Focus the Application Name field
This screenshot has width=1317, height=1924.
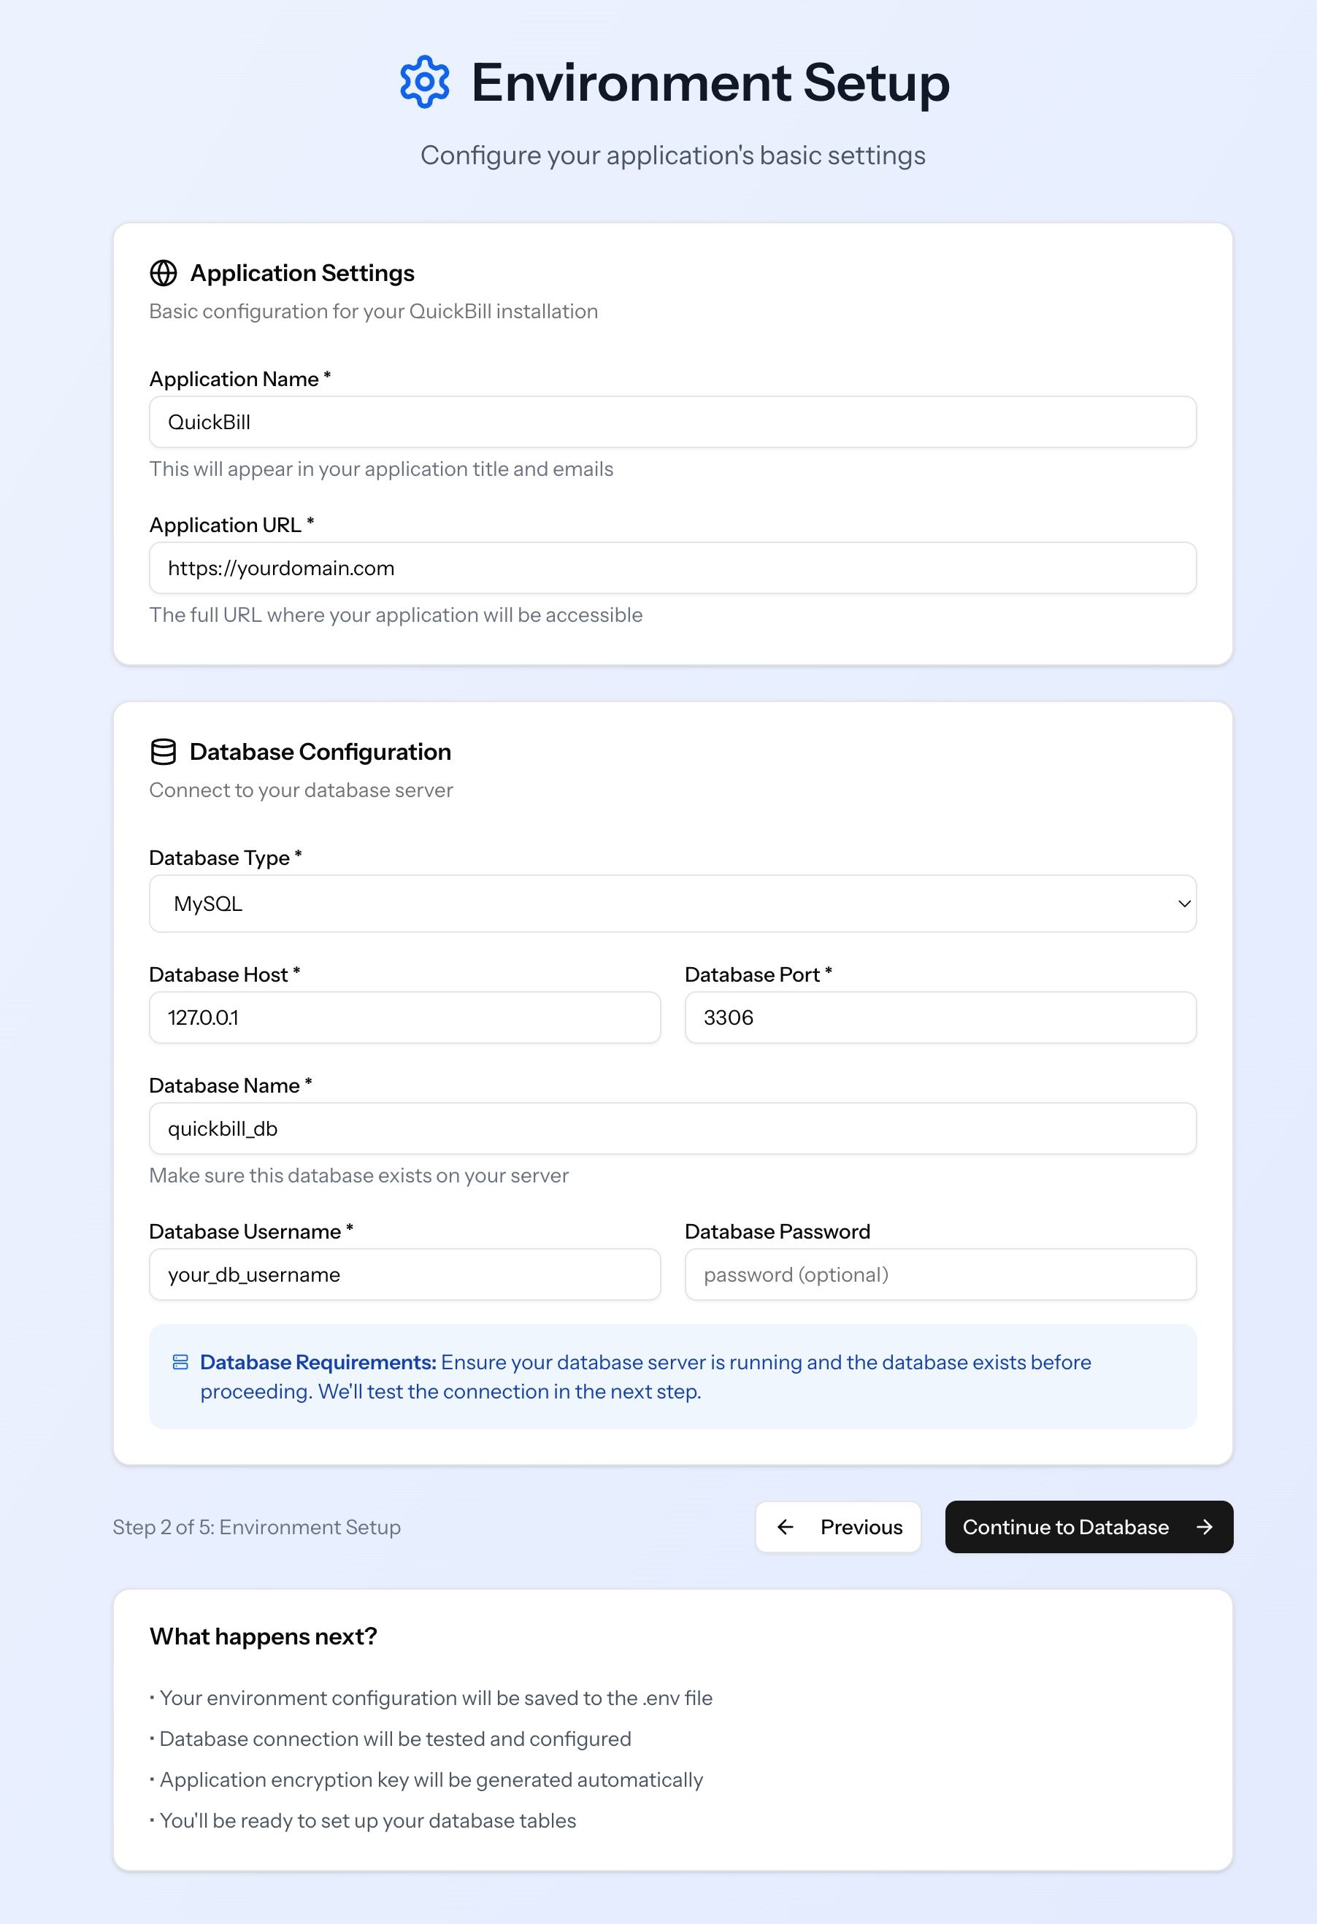pyautogui.click(x=672, y=422)
